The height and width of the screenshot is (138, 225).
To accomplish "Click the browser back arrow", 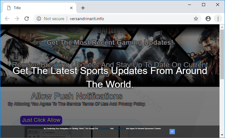I will (7, 19).
